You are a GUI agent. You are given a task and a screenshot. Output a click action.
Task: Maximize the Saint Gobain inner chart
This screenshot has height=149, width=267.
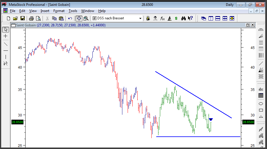click(x=248, y=25)
